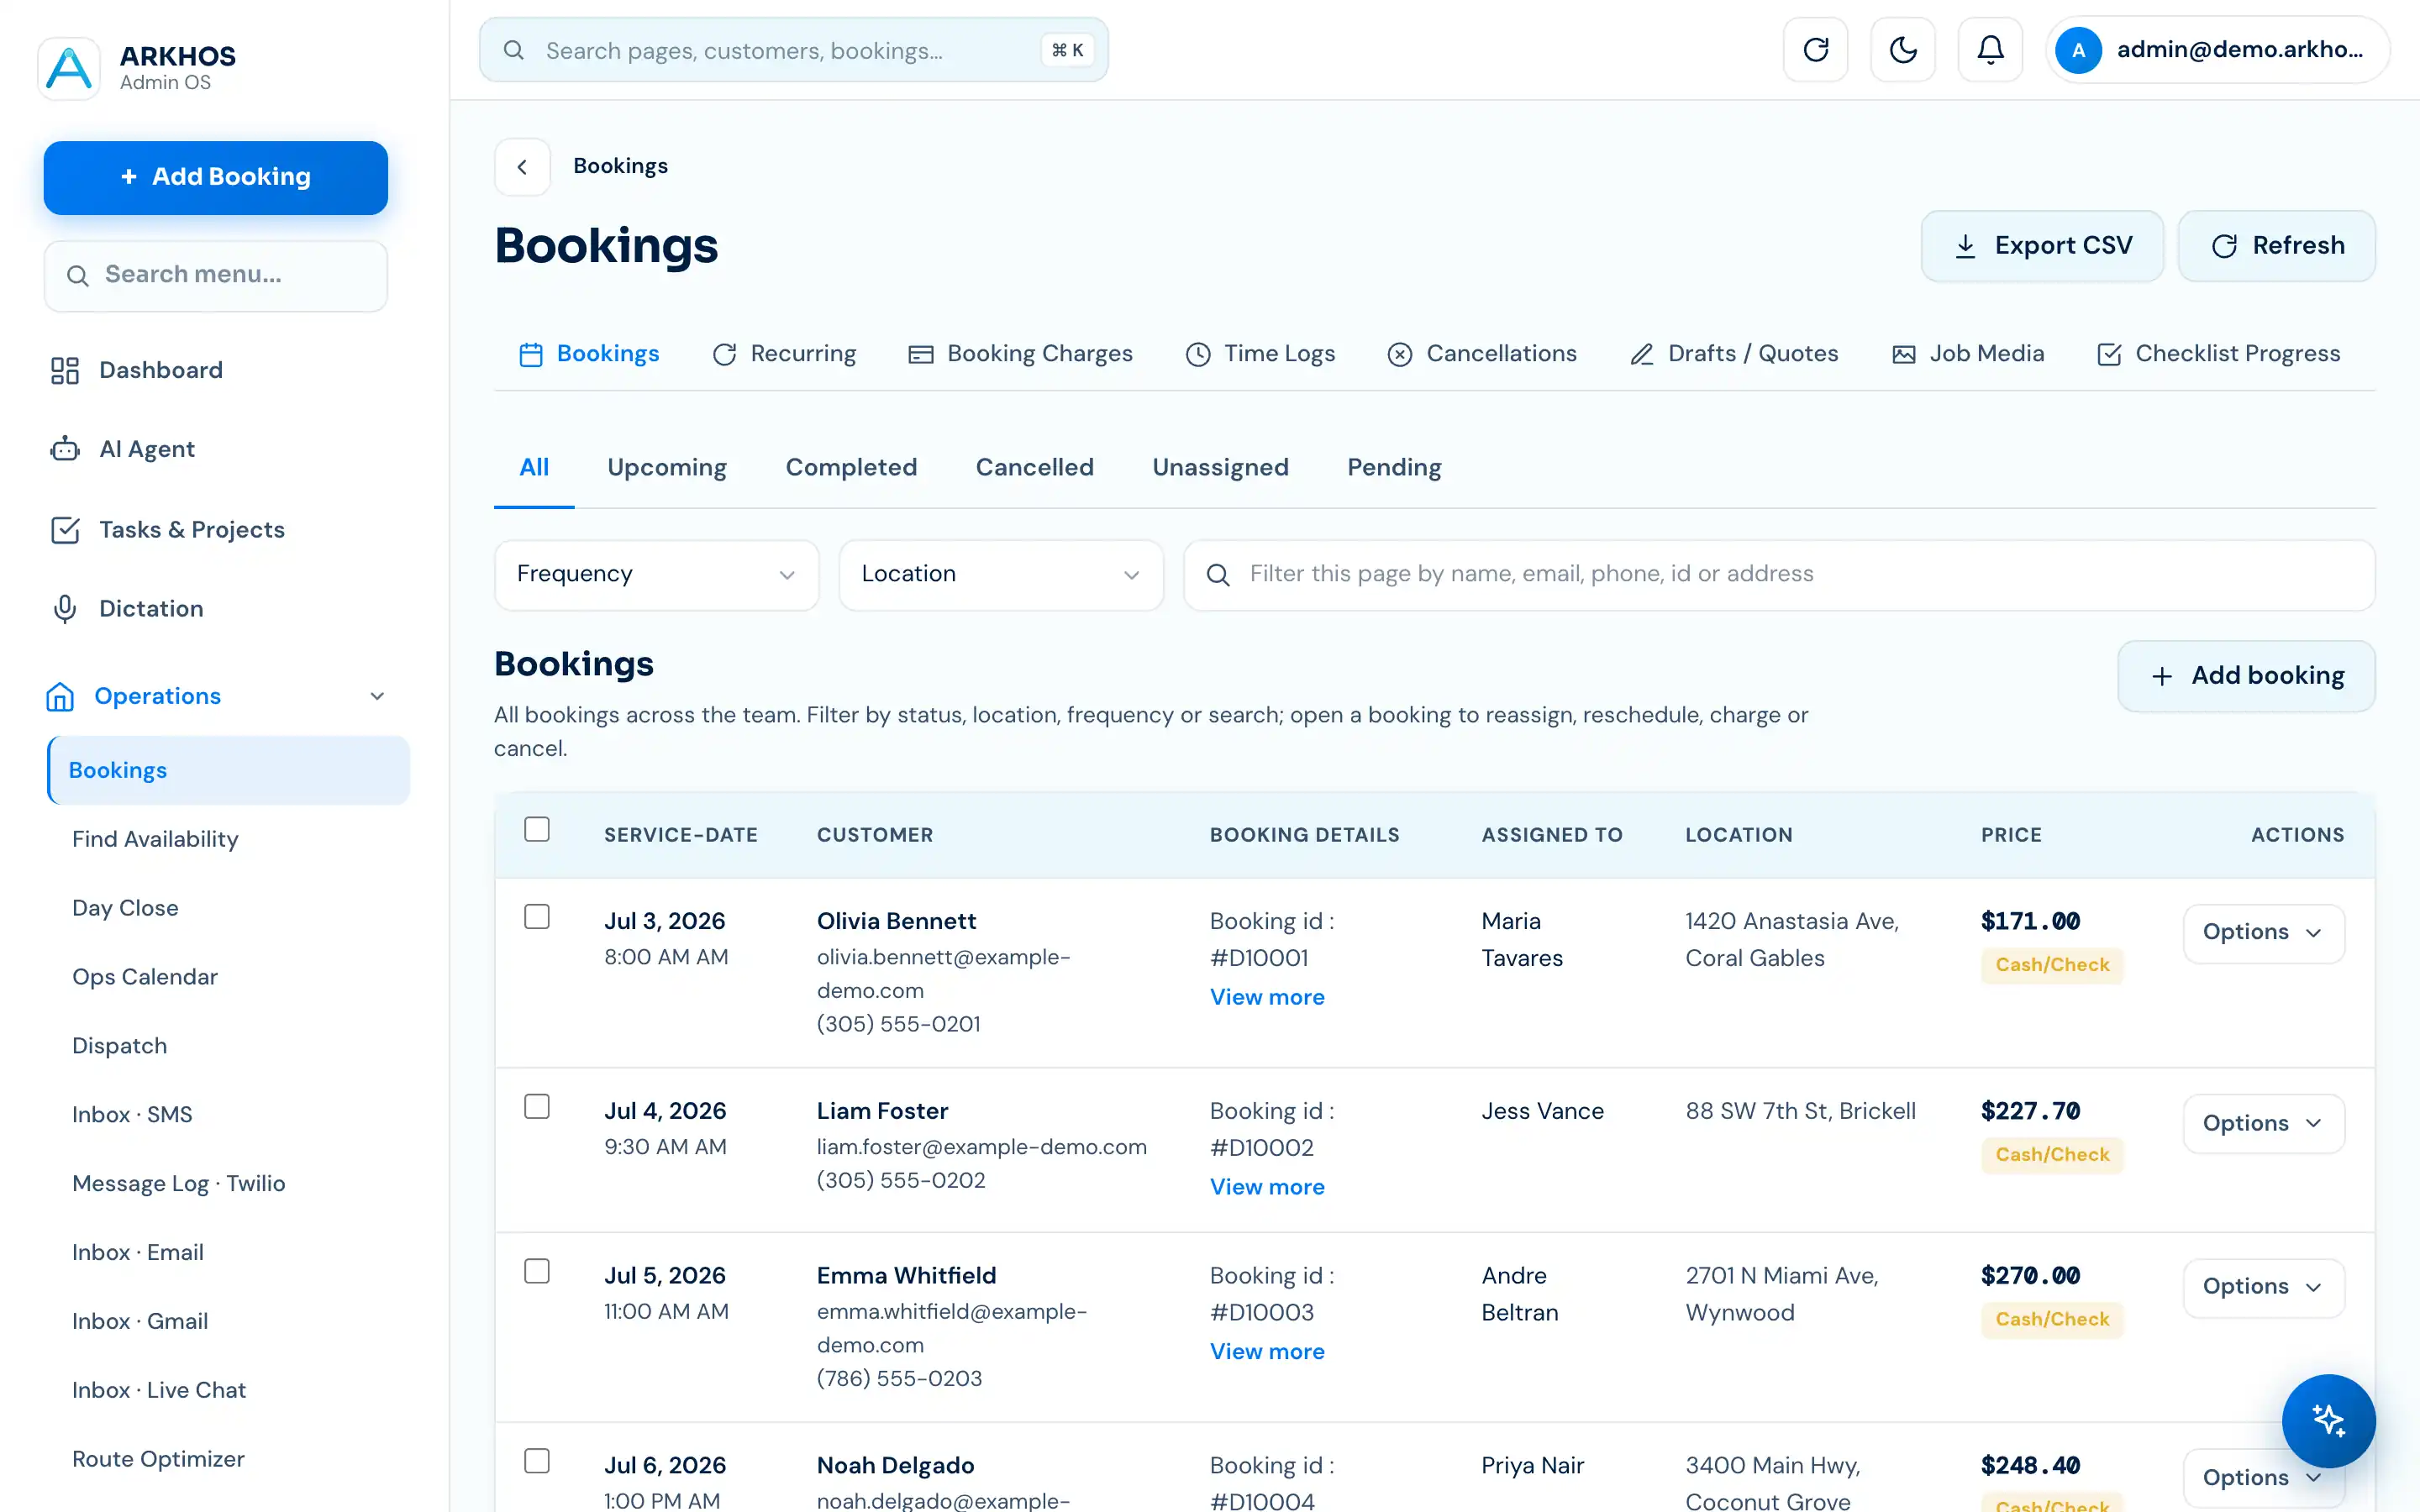
Task: Click the Job Media image icon
Action: click(x=1904, y=354)
